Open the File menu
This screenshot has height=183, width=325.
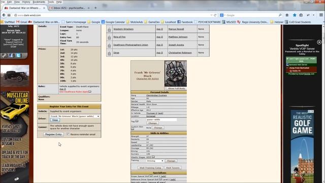pyautogui.click(x=3, y=2)
